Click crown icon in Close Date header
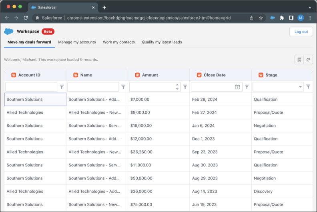This screenshot has width=317, height=212. pos(199,75)
